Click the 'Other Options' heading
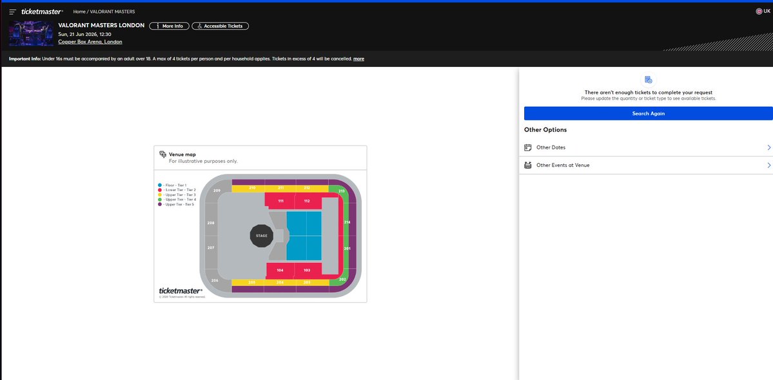The image size is (773, 380). (x=545, y=130)
